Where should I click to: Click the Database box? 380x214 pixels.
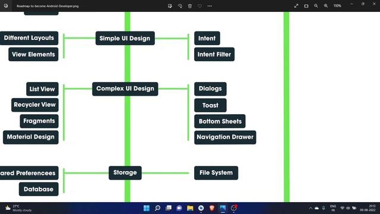[x=39, y=189]
